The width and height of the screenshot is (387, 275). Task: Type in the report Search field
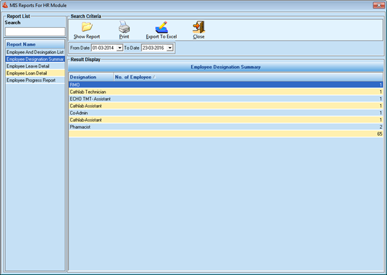35,32
